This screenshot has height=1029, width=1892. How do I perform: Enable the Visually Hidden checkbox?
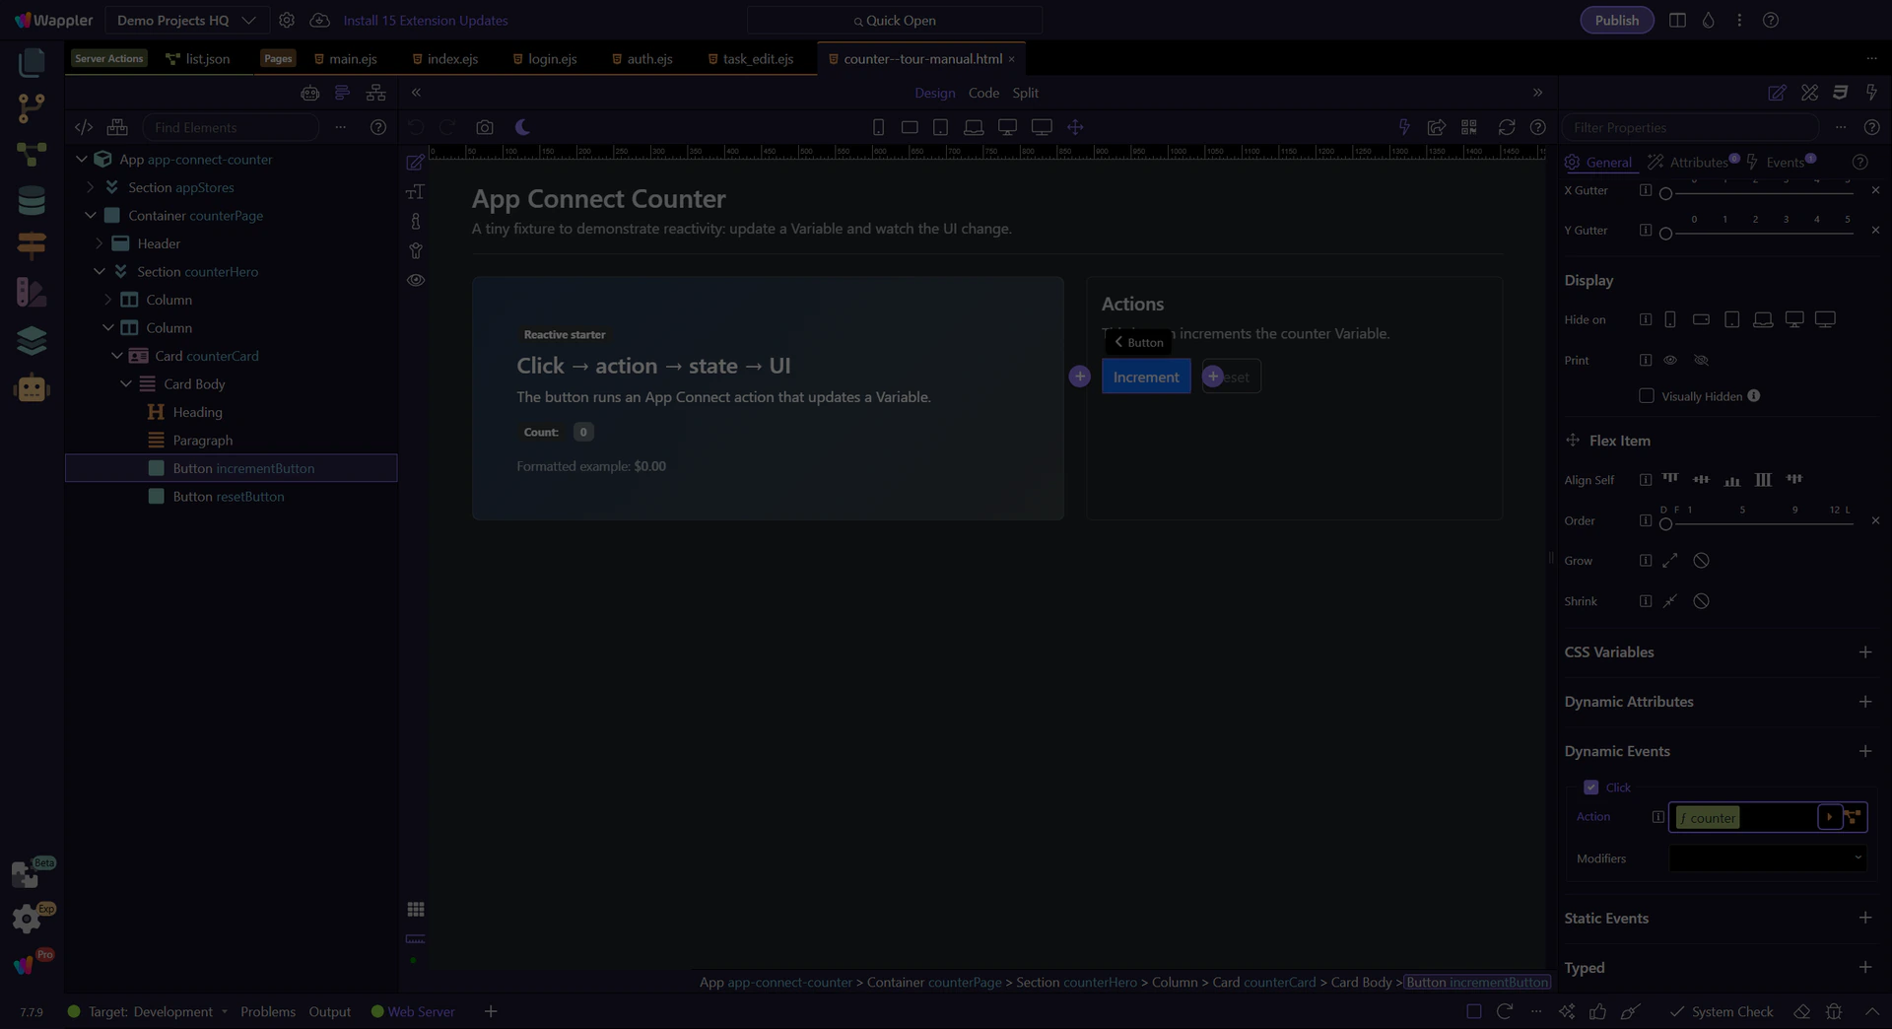pos(1646,396)
